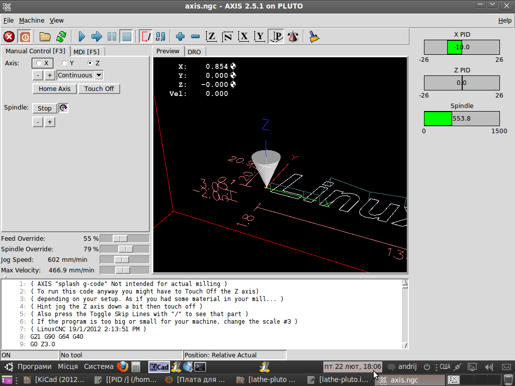This screenshot has height=386, width=515.
Task: Switch to the DRO tab
Action: (194, 52)
